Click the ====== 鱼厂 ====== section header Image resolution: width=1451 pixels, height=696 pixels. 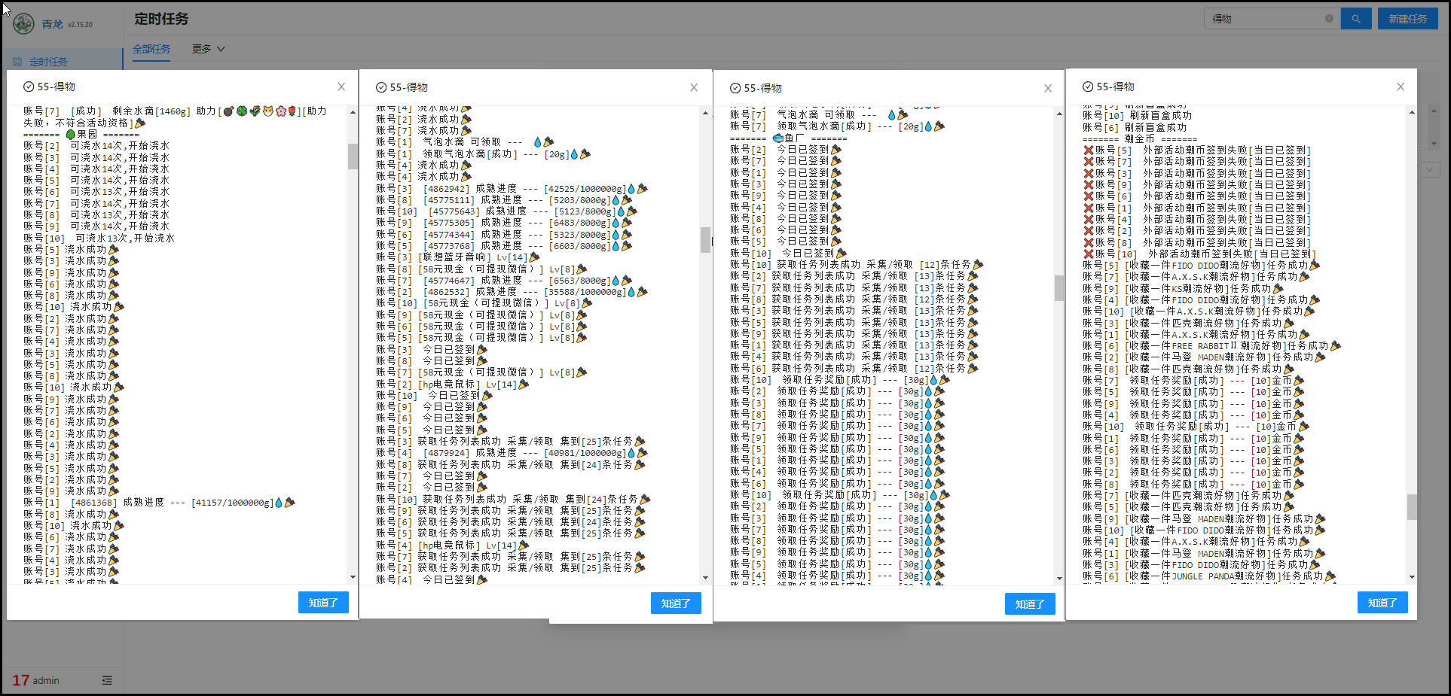788,138
